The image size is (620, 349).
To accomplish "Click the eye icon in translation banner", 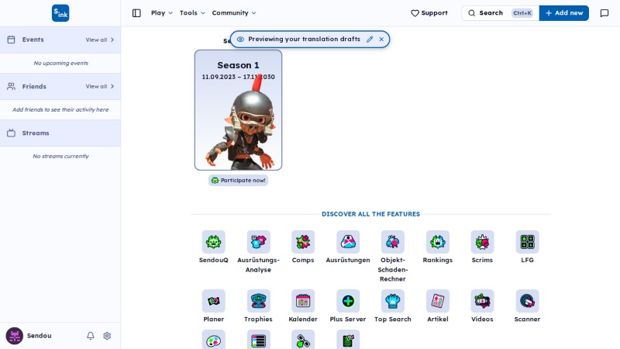I will [x=240, y=40].
